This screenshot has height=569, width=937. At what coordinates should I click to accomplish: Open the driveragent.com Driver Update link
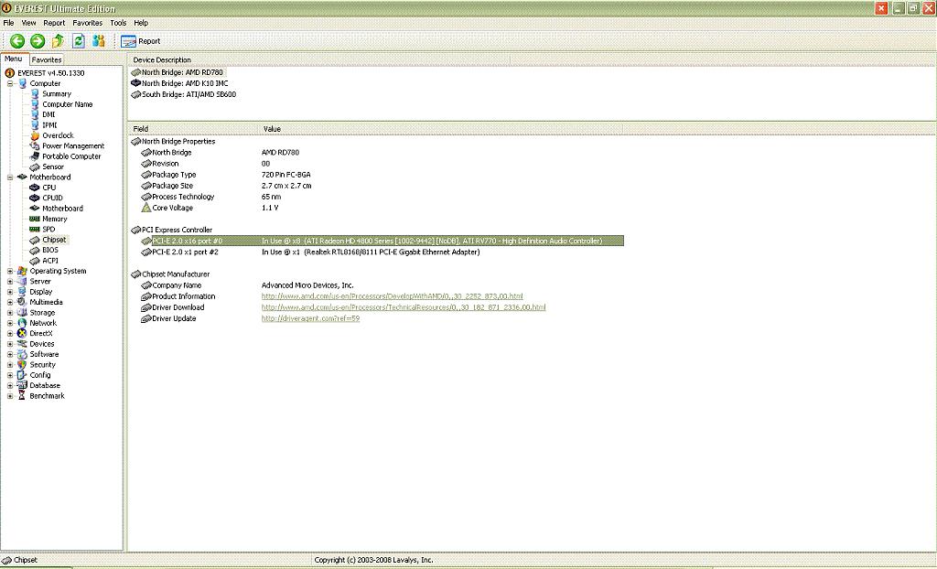(x=310, y=318)
